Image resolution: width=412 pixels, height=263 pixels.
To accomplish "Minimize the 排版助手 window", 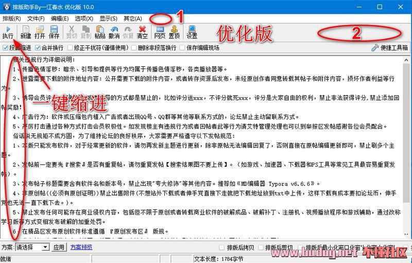I will click(x=359, y=7).
